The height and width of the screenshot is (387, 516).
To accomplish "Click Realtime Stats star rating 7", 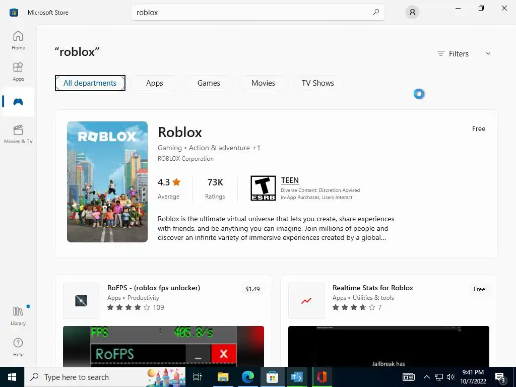I will click(357, 307).
